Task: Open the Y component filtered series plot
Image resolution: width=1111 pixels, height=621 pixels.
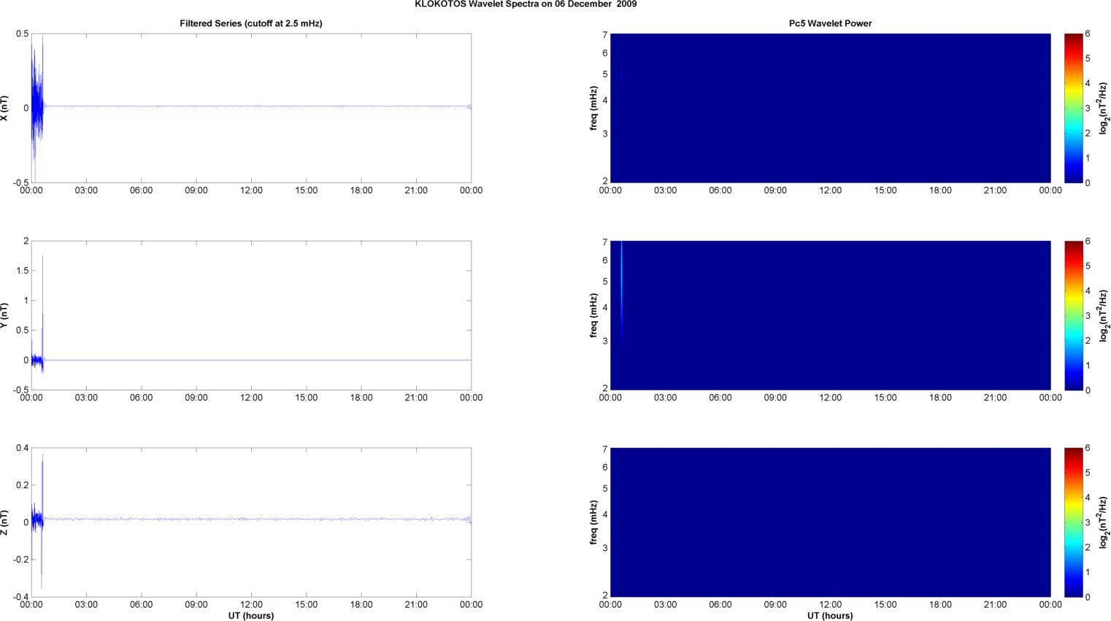Action: tap(251, 315)
